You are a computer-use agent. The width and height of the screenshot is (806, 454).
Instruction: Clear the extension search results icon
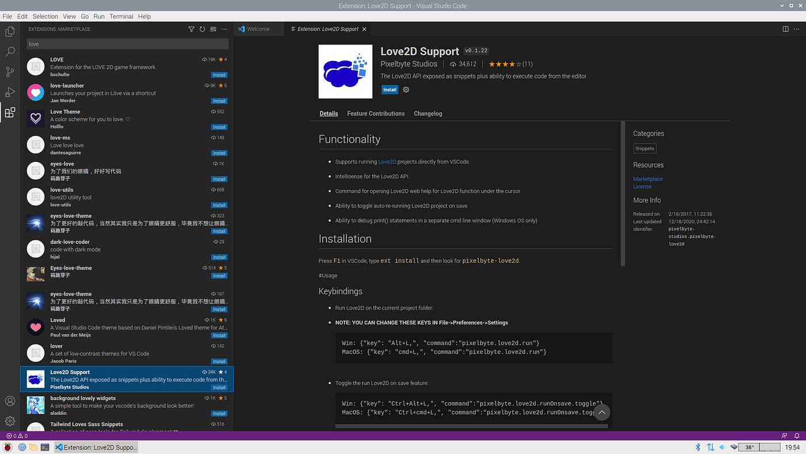pos(213,29)
